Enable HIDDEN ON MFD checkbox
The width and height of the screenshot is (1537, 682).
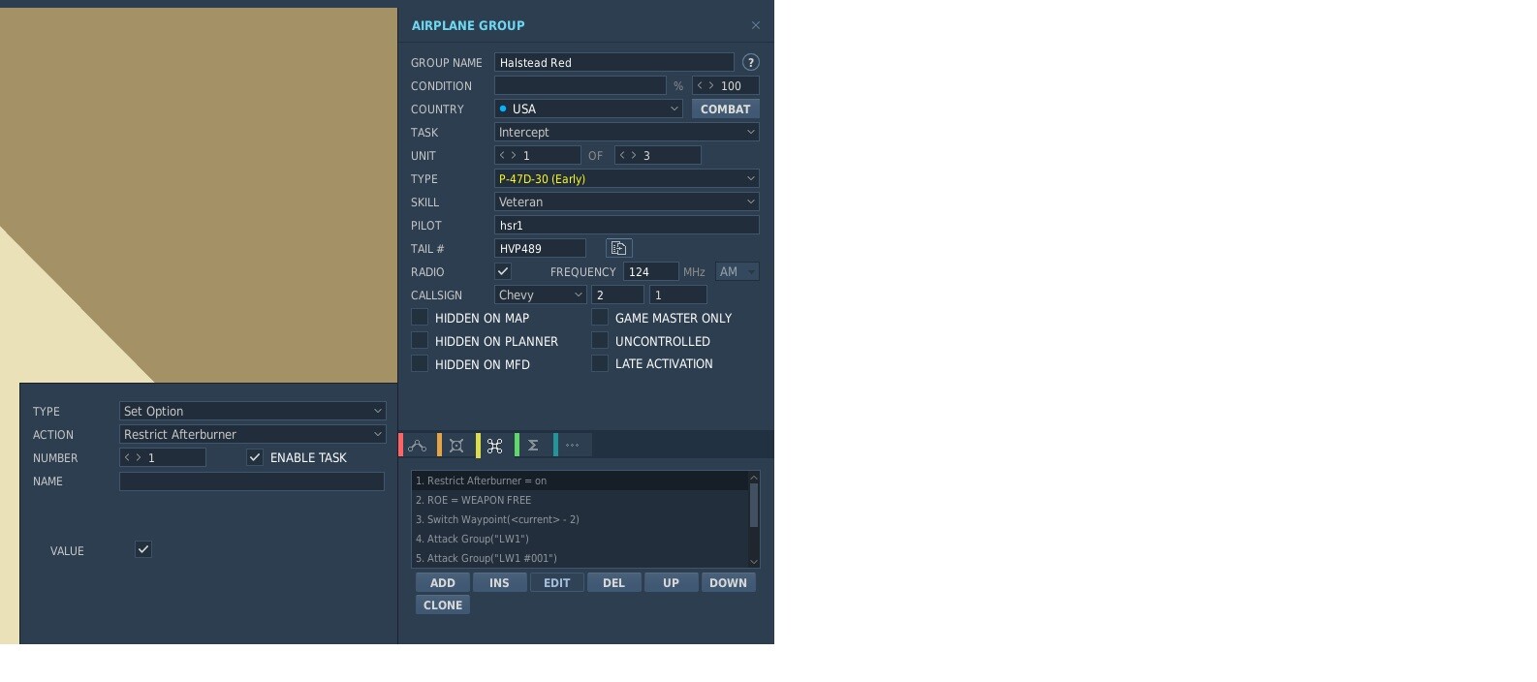click(x=420, y=363)
